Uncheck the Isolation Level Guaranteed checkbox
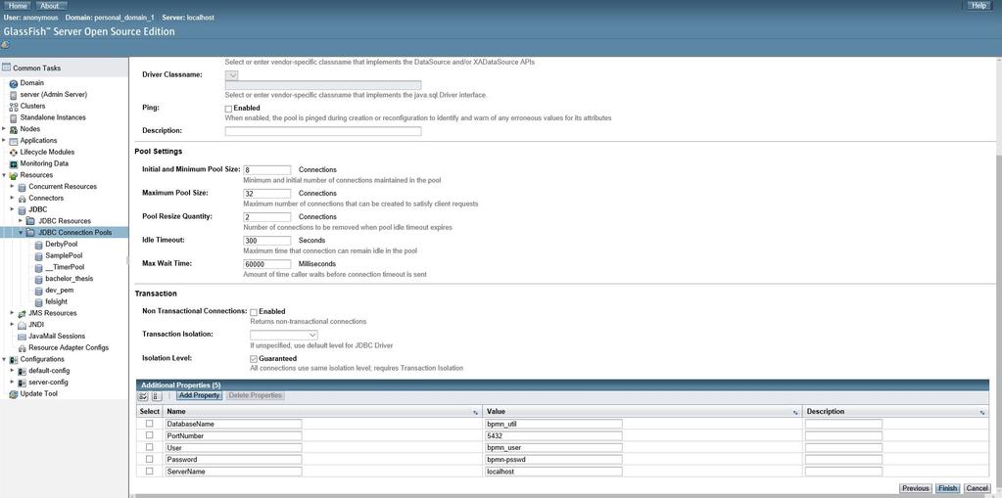The height and width of the screenshot is (498, 1002). (x=254, y=359)
